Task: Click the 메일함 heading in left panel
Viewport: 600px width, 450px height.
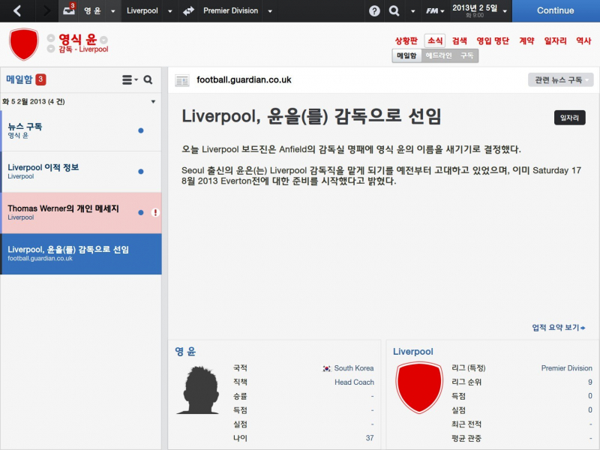Action: pos(19,79)
